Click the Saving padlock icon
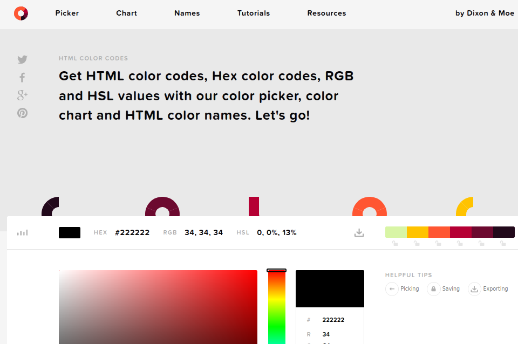Viewport: 518px width, 344px height. tap(432, 288)
